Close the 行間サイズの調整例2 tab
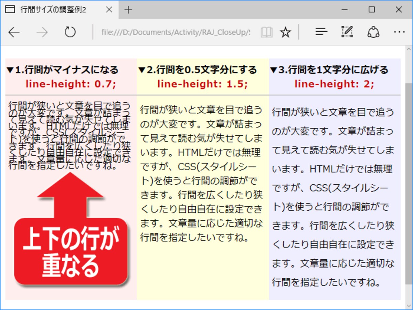 click(x=109, y=10)
